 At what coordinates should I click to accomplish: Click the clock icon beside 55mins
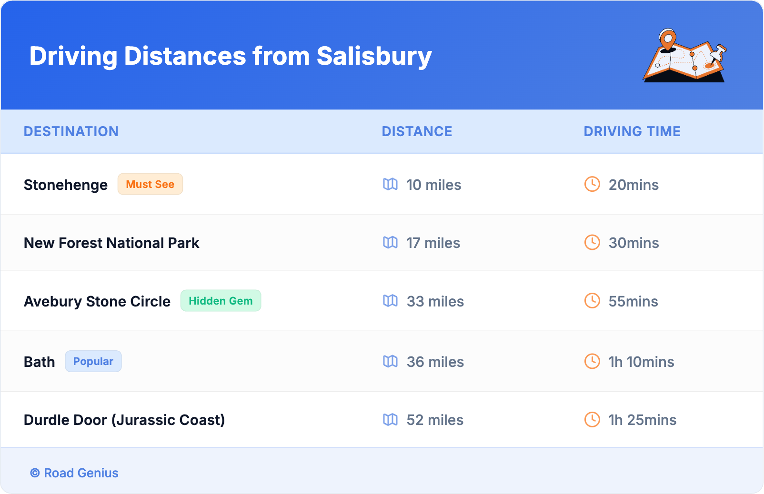pyautogui.click(x=592, y=301)
